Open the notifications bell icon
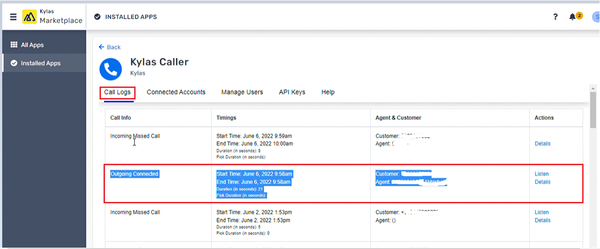 [x=572, y=17]
